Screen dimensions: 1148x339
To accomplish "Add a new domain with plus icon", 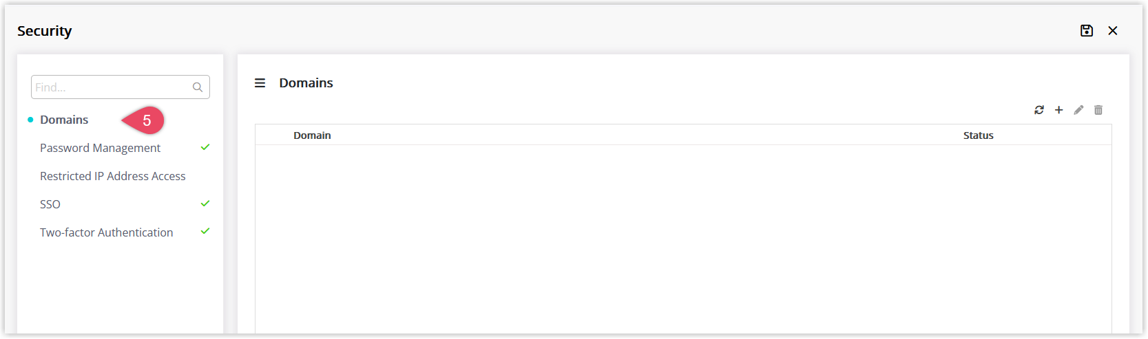I will click(1059, 110).
